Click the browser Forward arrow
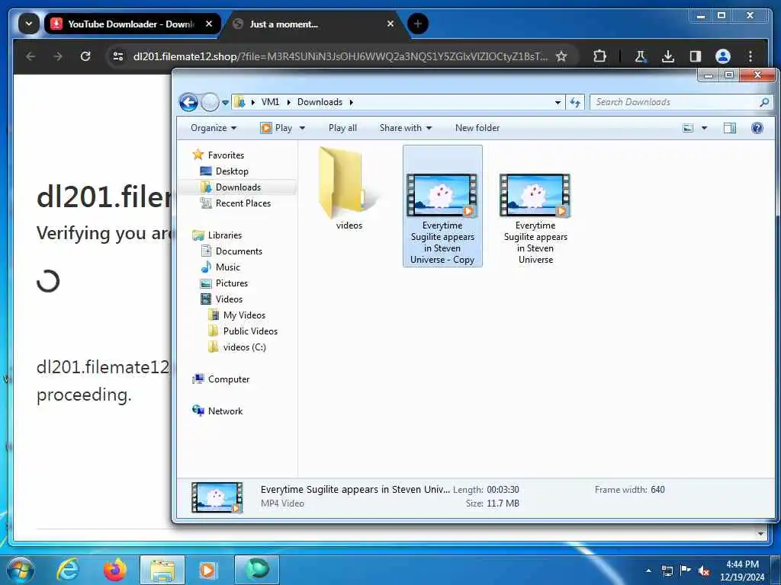The height and width of the screenshot is (585, 781). (58, 56)
